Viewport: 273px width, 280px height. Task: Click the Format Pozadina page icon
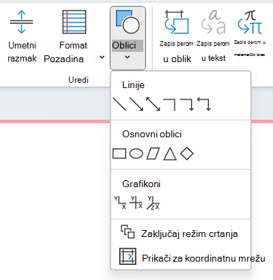click(74, 22)
